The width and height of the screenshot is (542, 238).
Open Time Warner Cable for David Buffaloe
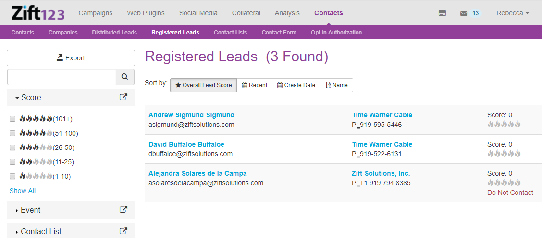pos(382,144)
